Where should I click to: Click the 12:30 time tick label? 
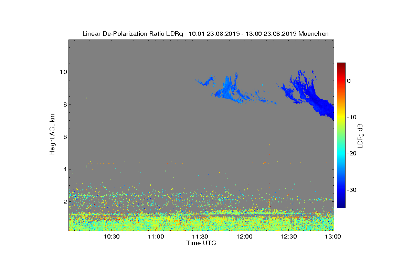pyautogui.click(x=288, y=237)
